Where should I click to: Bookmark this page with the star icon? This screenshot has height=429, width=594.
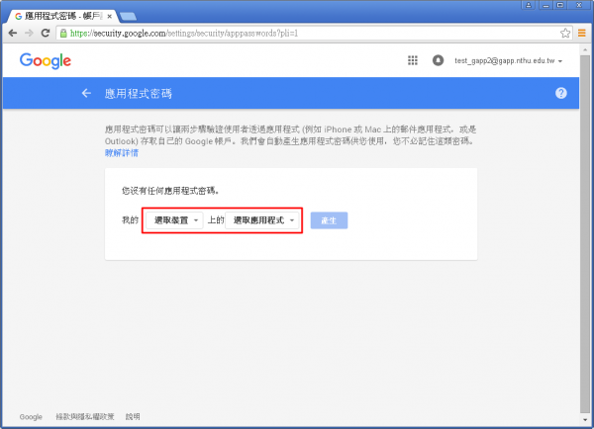click(x=565, y=33)
